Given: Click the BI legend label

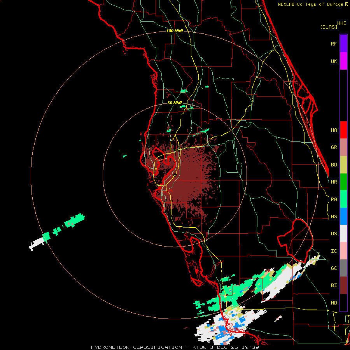Looking at the screenshot, I should [334, 285].
